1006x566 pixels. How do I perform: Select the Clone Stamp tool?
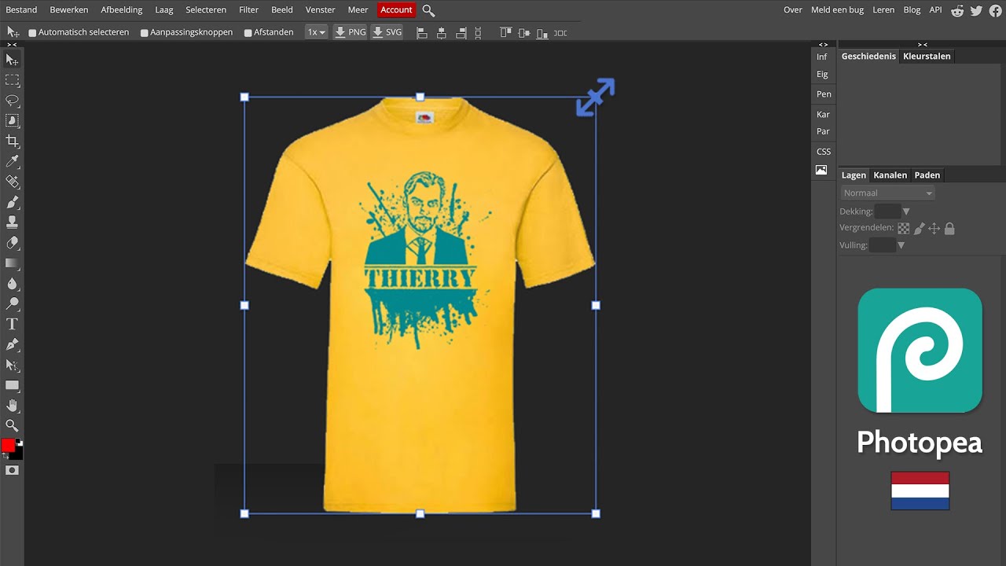(12, 222)
